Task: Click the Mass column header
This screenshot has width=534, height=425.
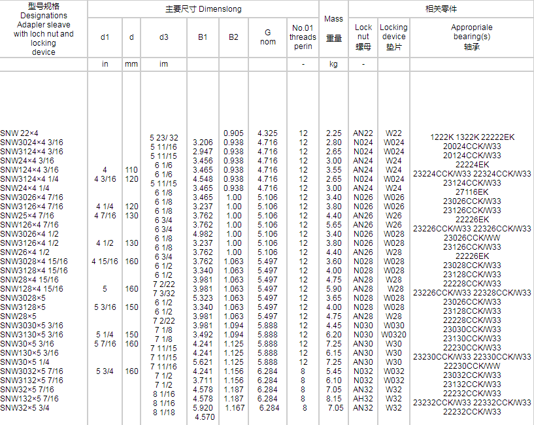Action: pyautogui.click(x=333, y=28)
